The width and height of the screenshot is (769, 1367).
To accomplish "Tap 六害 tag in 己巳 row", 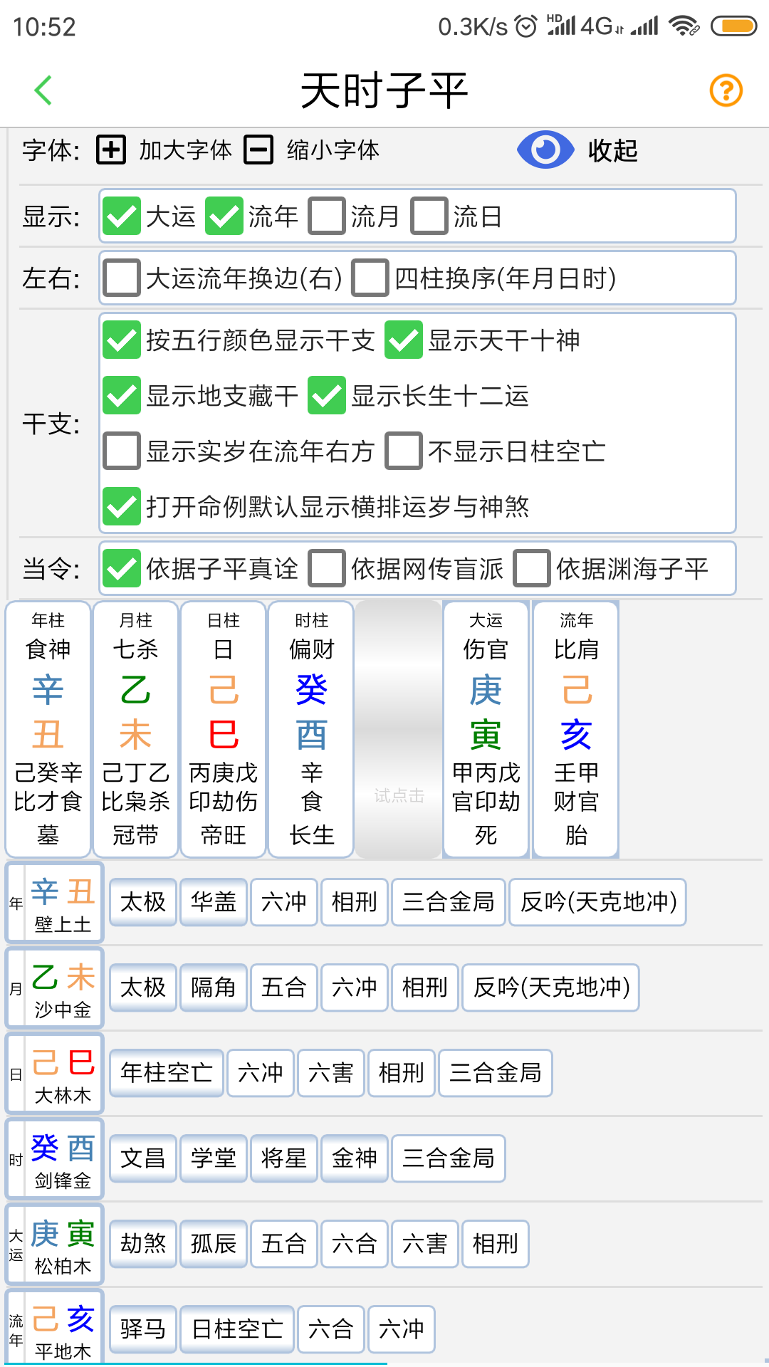I will point(331,1073).
